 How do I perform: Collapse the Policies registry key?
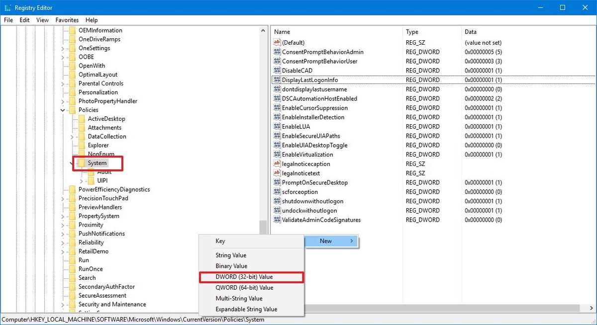click(62, 109)
